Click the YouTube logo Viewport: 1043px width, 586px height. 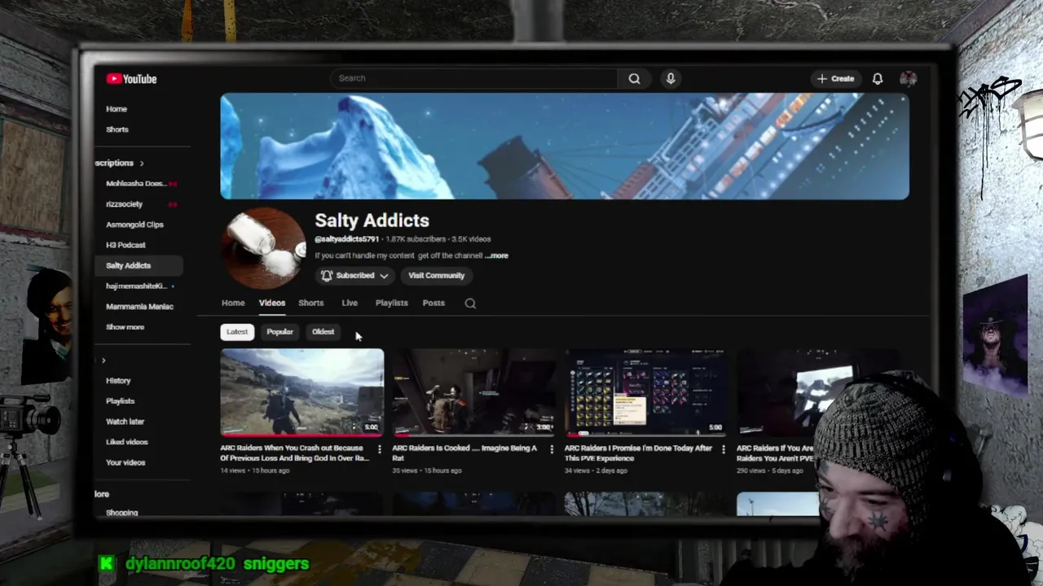[x=131, y=79]
